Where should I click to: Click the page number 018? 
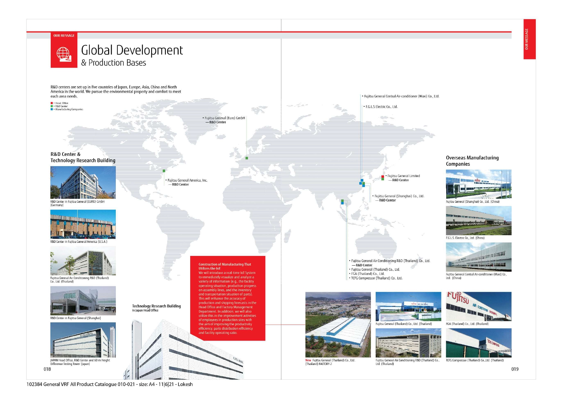click(47, 369)
